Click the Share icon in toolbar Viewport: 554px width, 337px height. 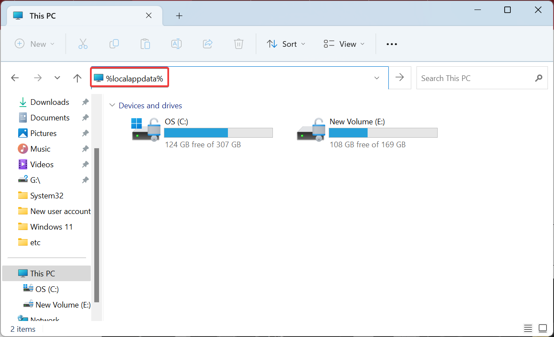pos(208,44)
